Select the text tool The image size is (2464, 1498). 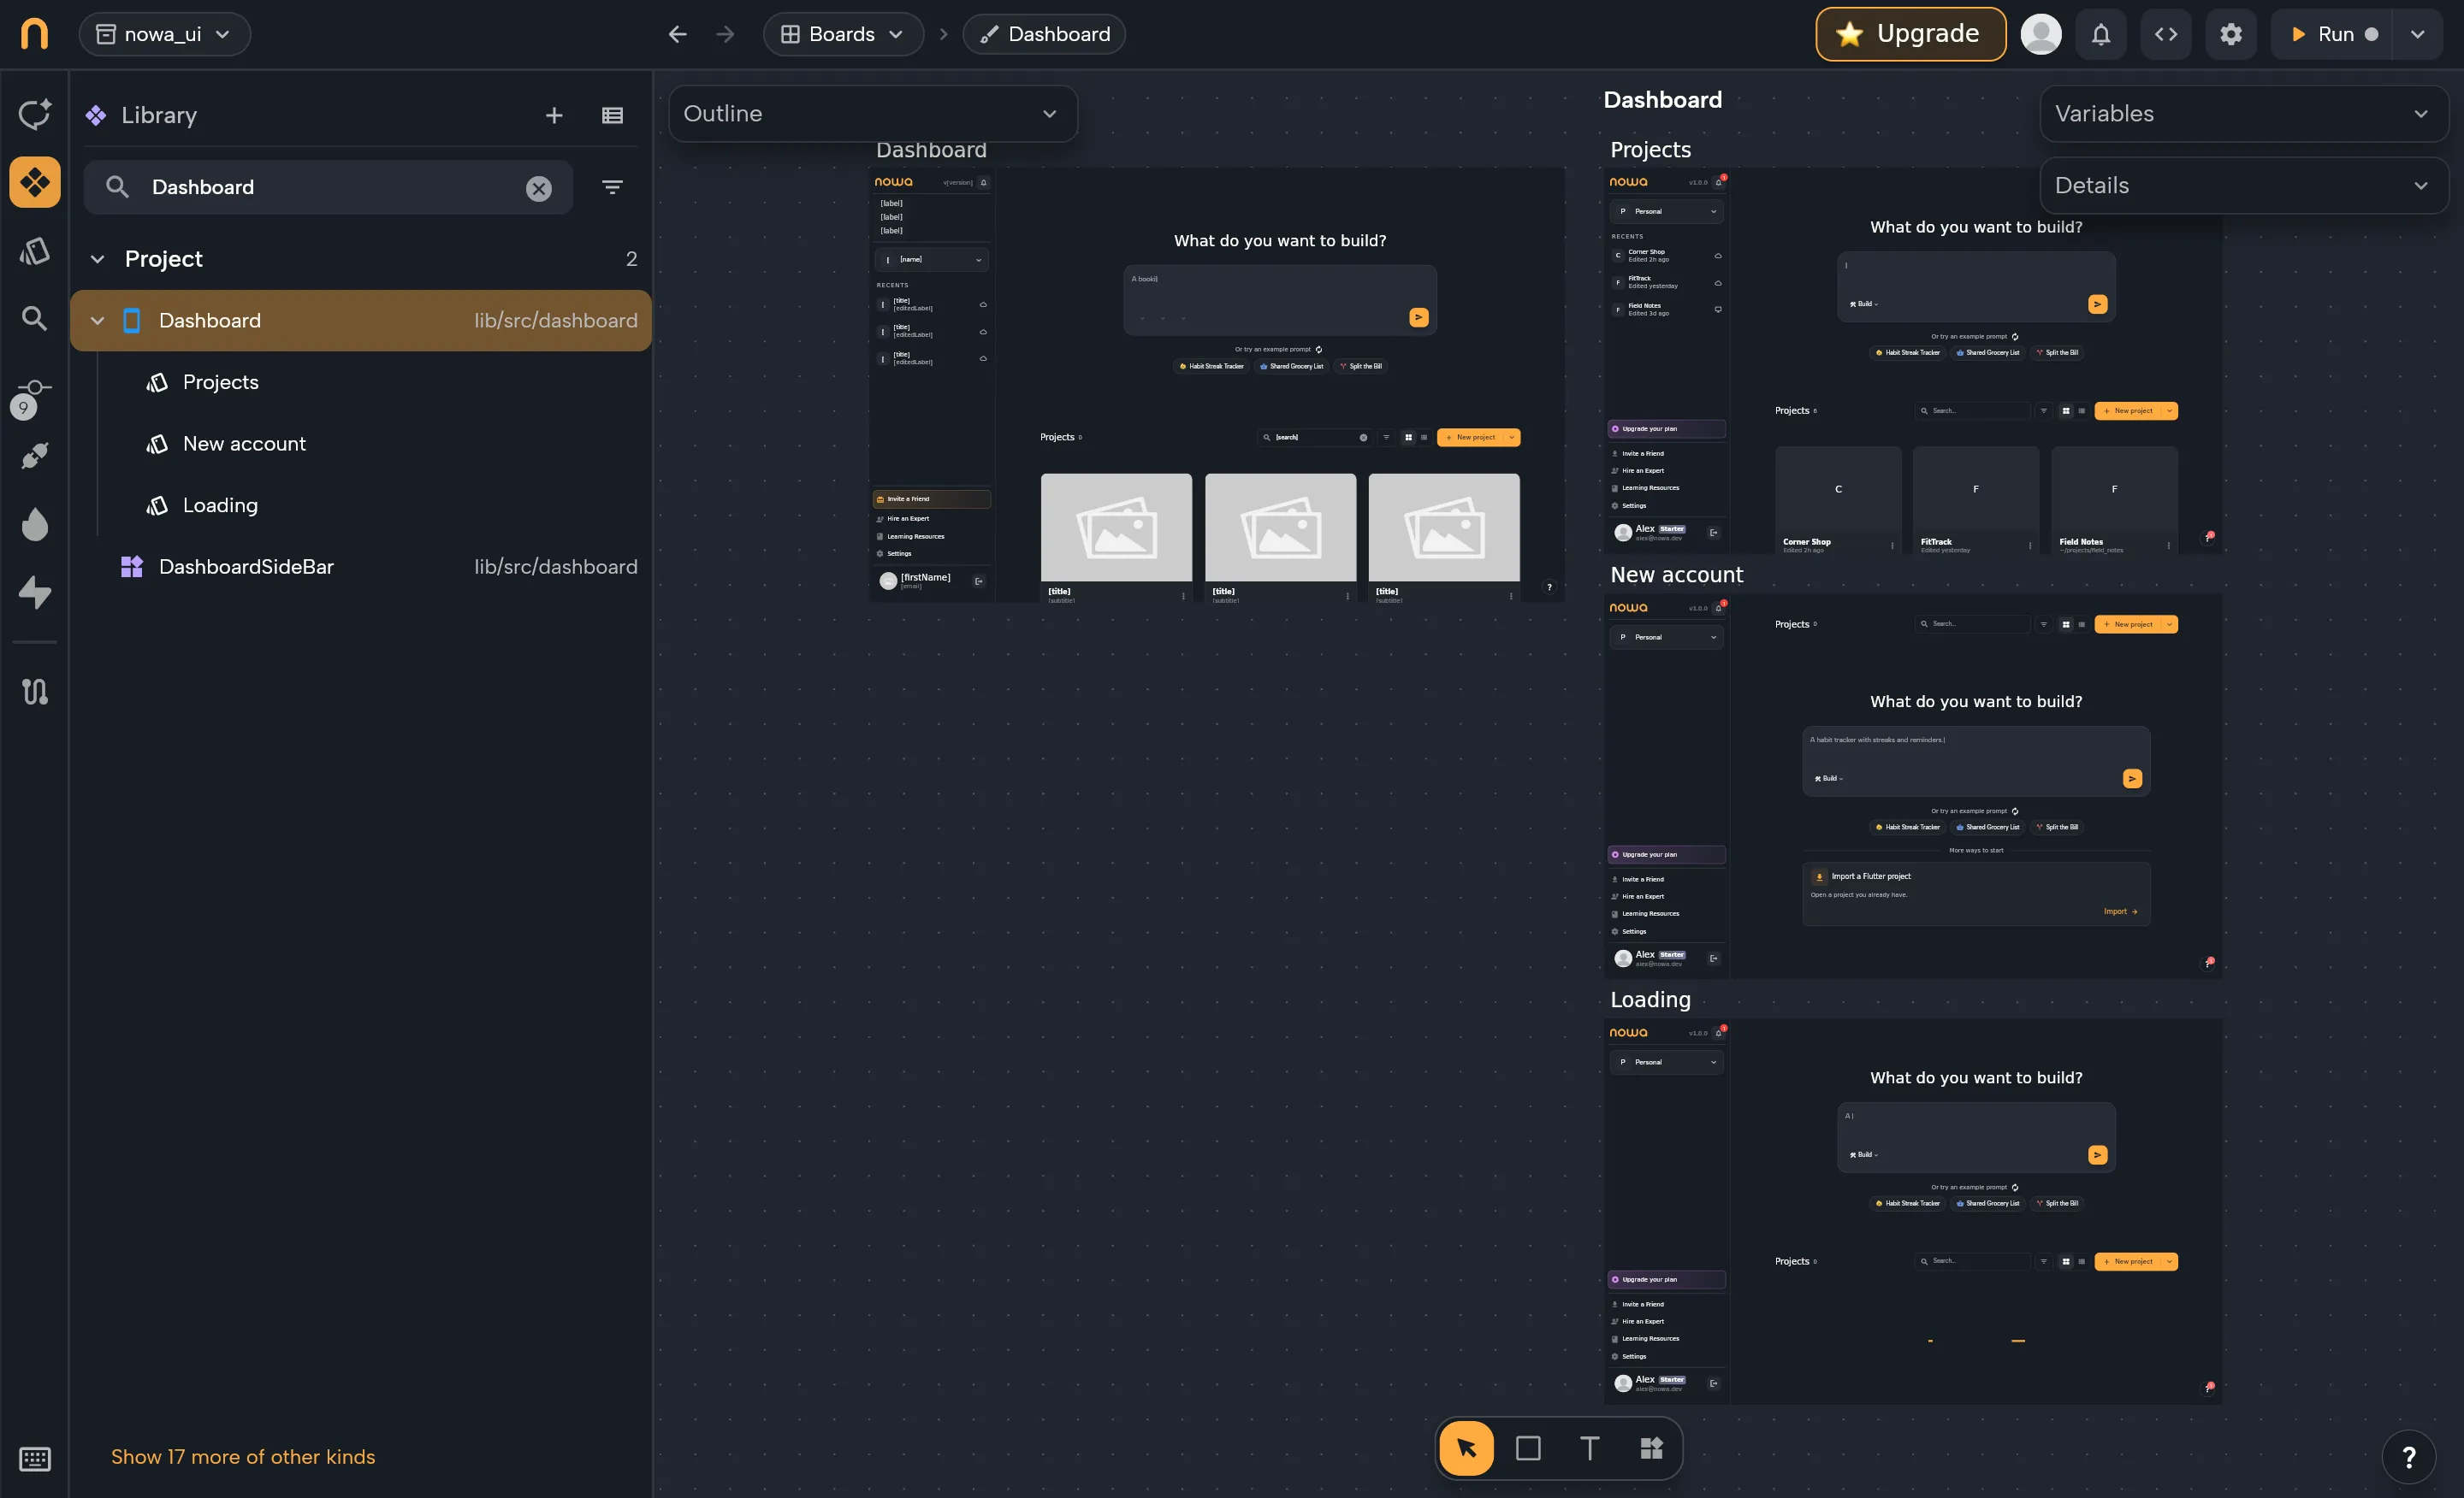(x=1590, y=1447)
